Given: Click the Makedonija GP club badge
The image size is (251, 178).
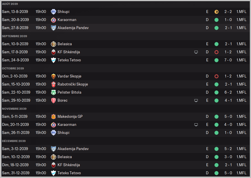Looking at the screenshot, I should (x=53, y=117).
